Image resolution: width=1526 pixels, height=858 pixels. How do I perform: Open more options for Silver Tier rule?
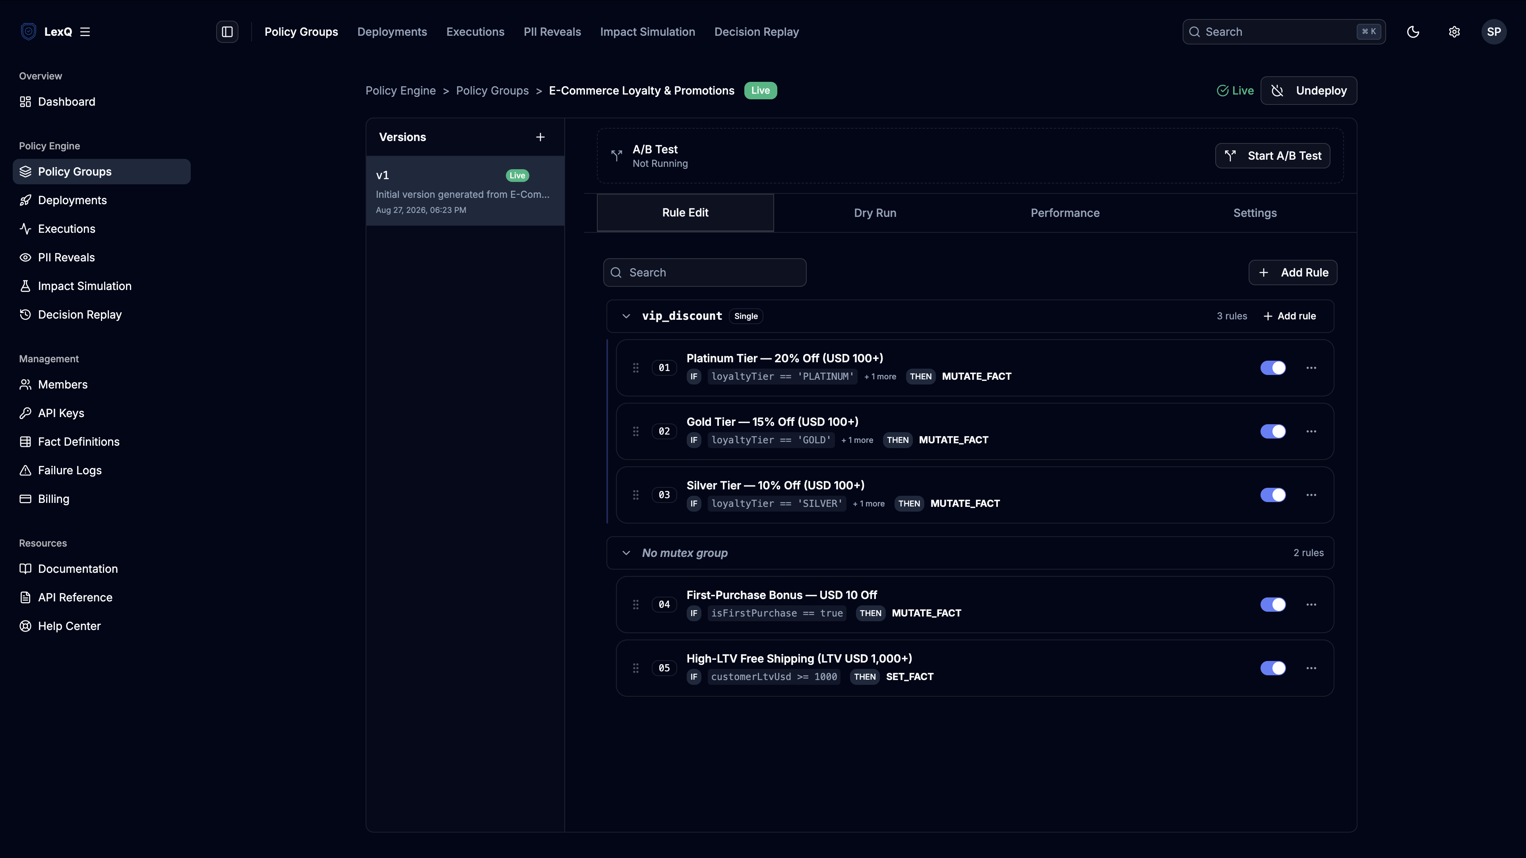(1311, 495)
